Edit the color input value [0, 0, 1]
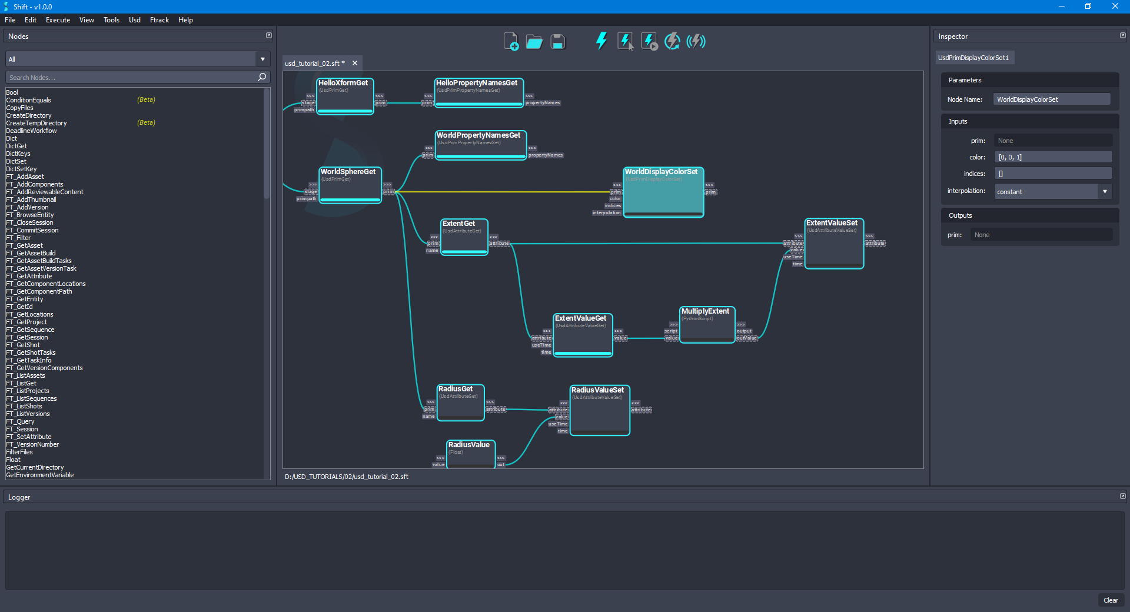This screenshot has width=1130, height=612. point(1053,157)
